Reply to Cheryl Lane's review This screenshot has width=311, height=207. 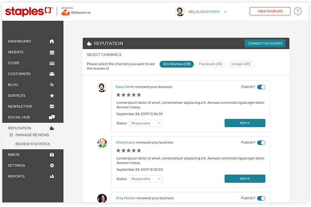pos(245,179)
